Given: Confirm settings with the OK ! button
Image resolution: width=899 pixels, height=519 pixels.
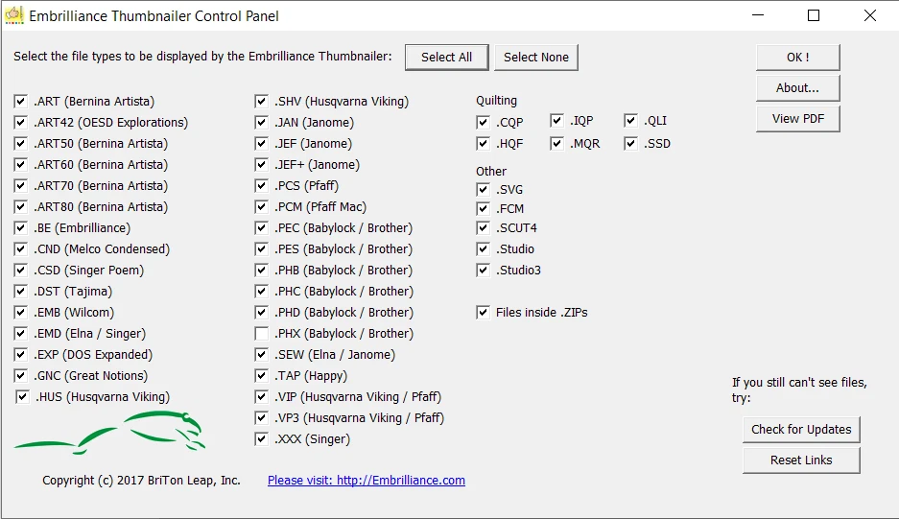Looking at the screenshot, I should pos(798,58).
